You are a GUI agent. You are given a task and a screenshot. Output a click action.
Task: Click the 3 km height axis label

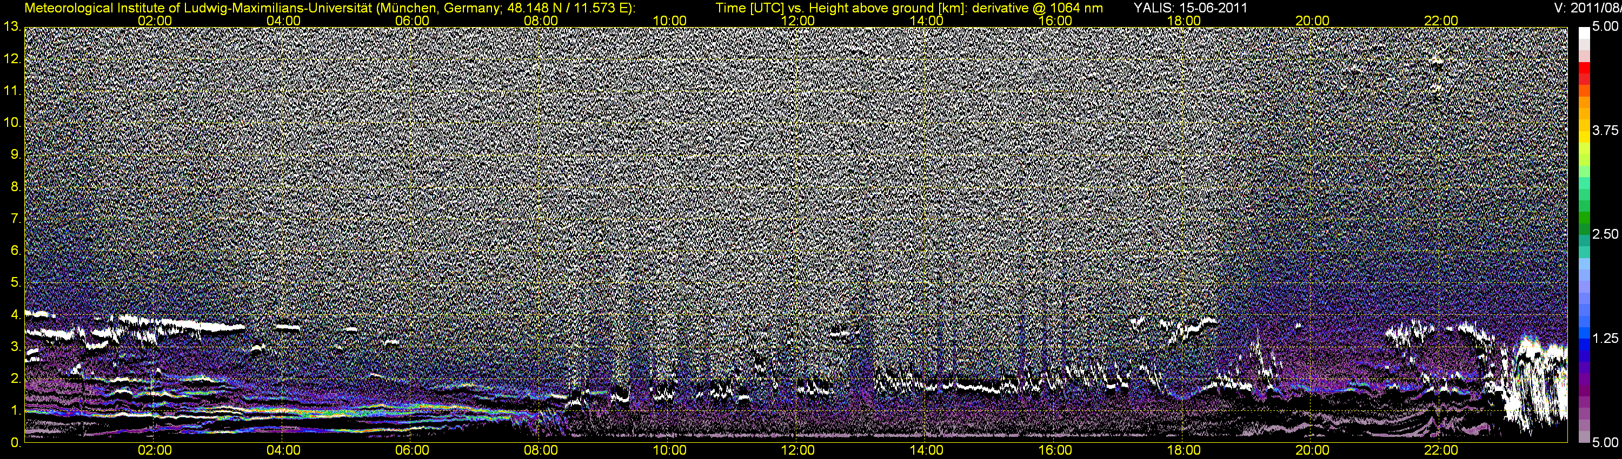(x=16, y=347)
